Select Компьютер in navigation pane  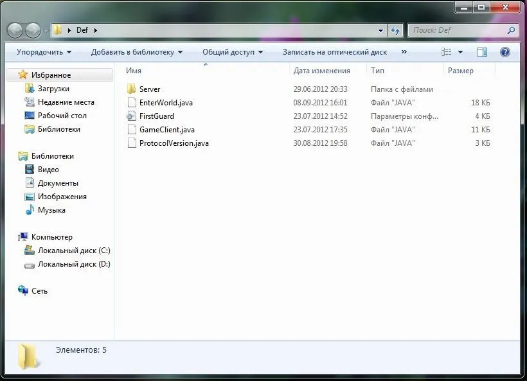52,237
